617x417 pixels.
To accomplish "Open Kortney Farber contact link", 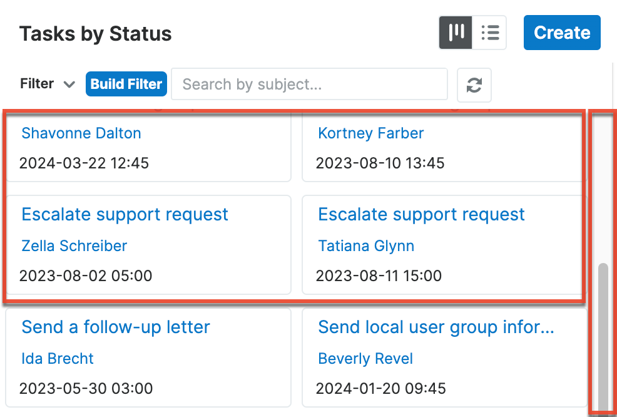I will click(370, 133).
